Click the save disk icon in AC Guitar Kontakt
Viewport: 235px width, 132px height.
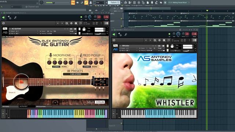tap(67, 23)
